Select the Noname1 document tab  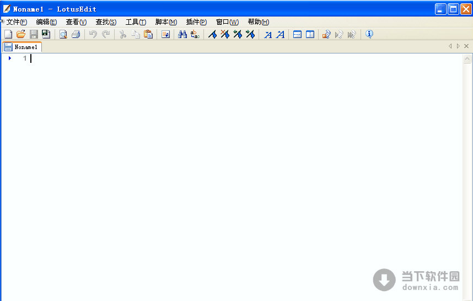(21, 47)
